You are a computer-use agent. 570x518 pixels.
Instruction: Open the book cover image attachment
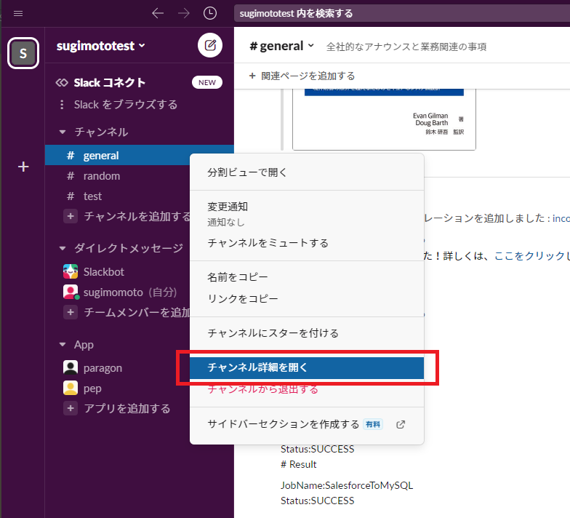384,119
